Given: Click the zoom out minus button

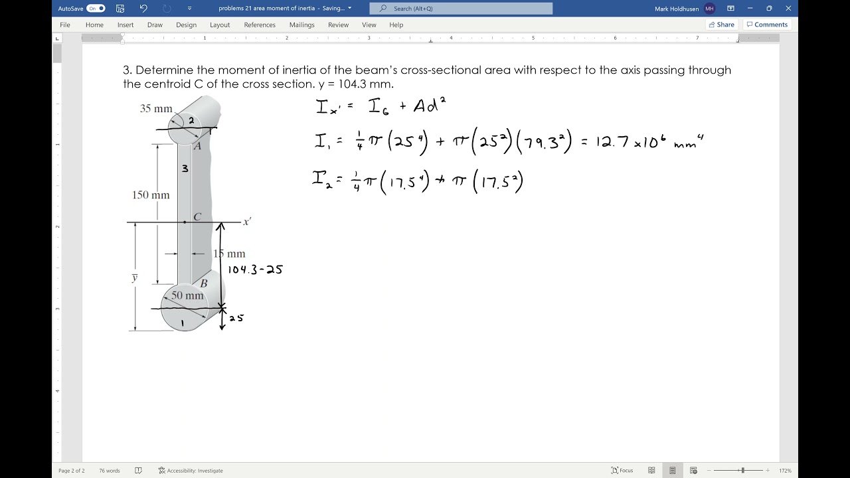Looking at the screenshot, I should click(x=709, y=471).
